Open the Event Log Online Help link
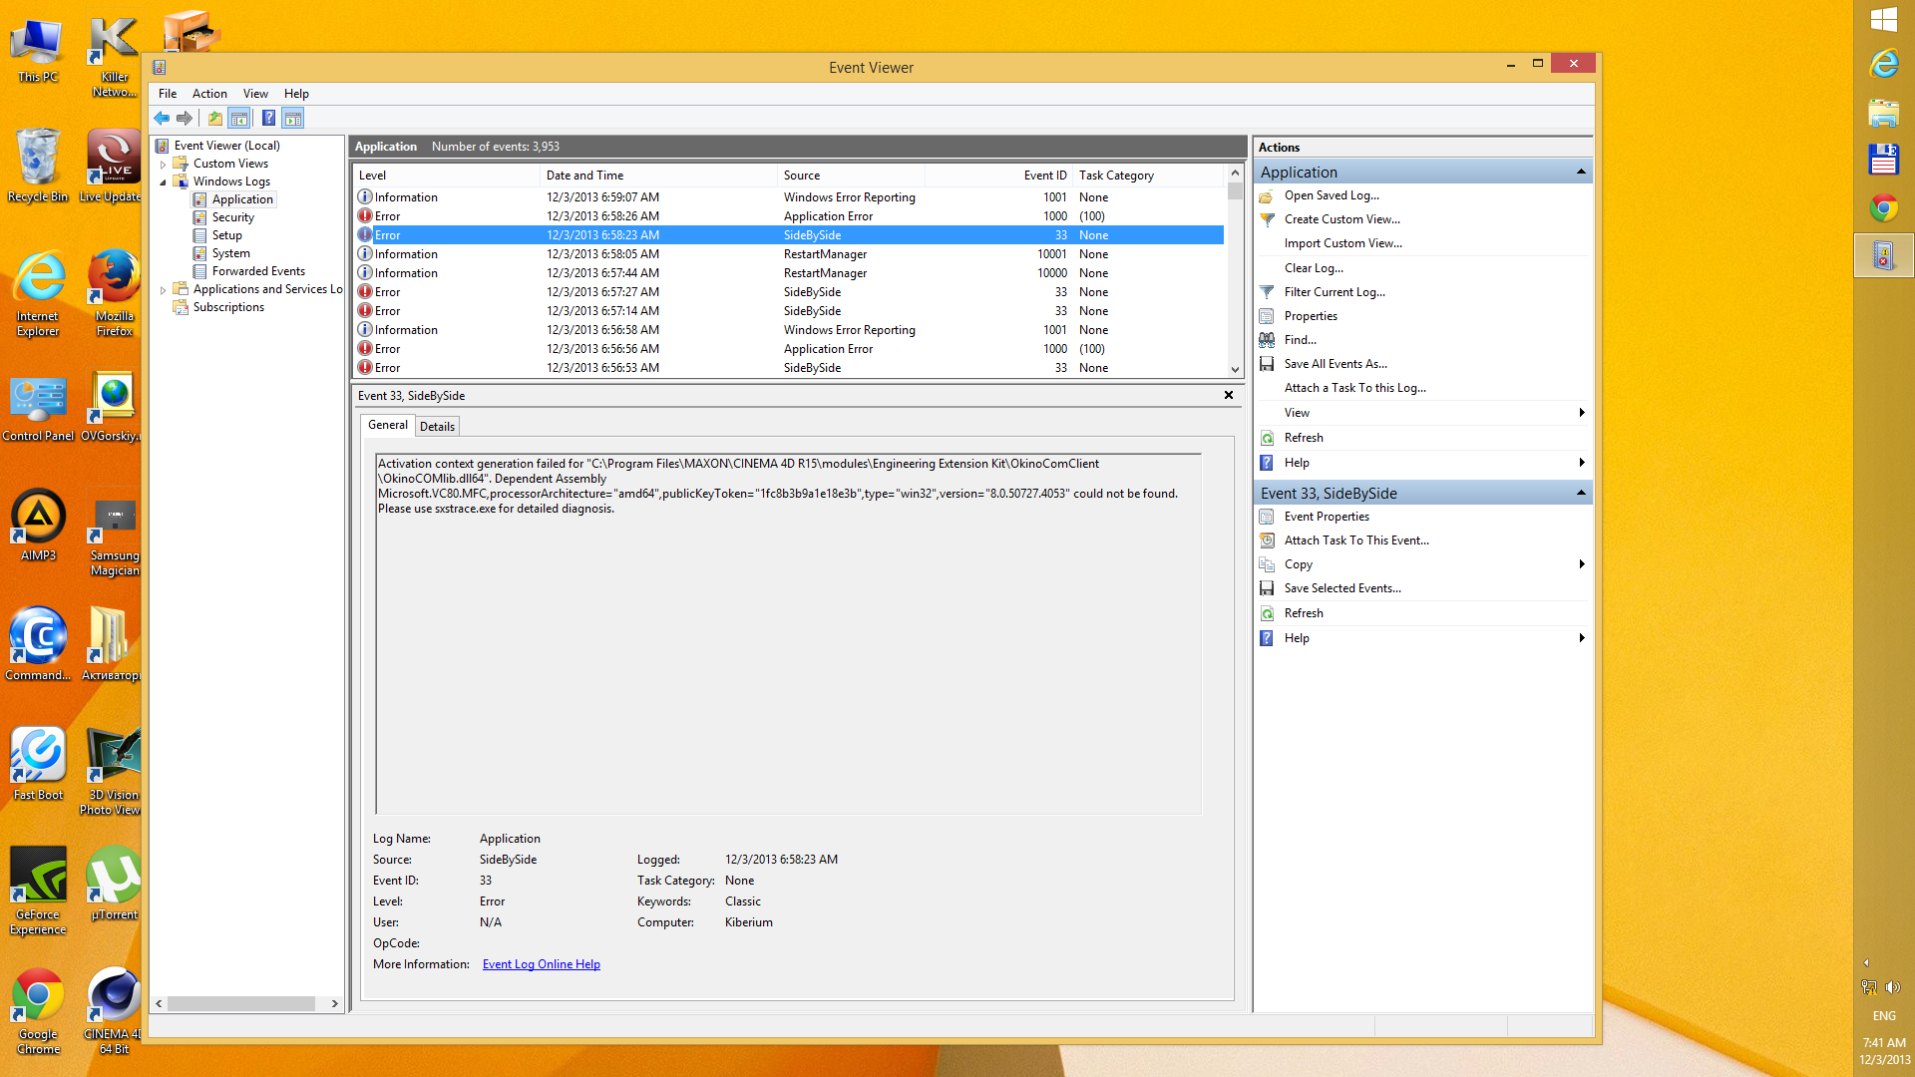The image size is (1915, 1077). point(541,964)
